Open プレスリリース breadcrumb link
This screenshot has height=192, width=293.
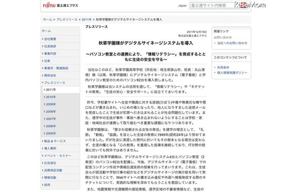[x=67, y=19]
